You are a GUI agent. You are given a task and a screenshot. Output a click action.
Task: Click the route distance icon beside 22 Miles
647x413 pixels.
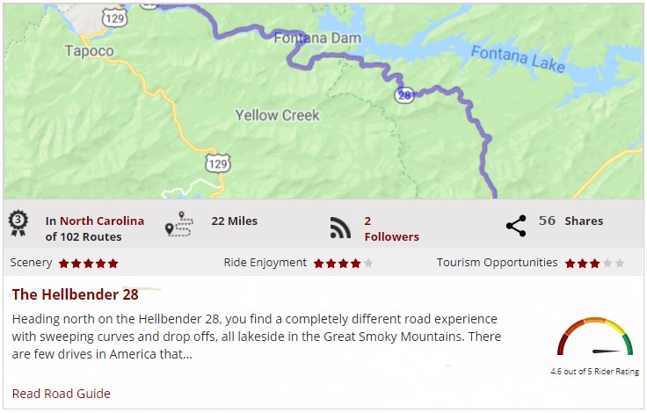180,225
